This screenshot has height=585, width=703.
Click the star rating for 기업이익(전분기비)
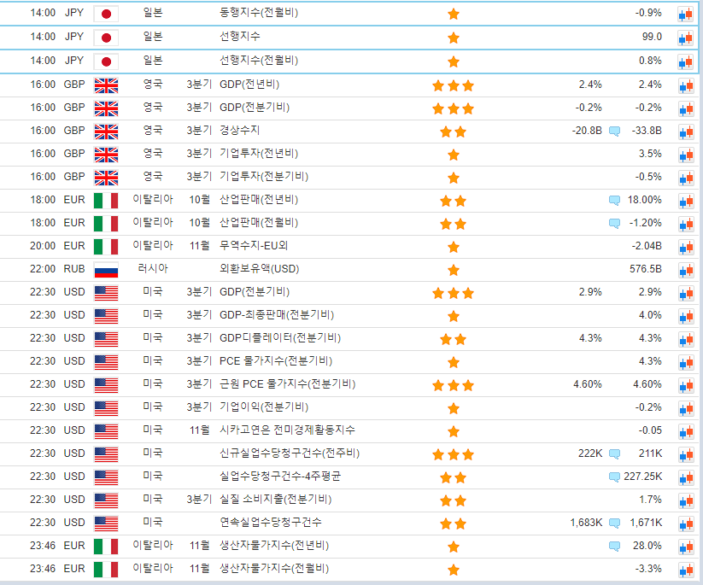tap(453, 408)
